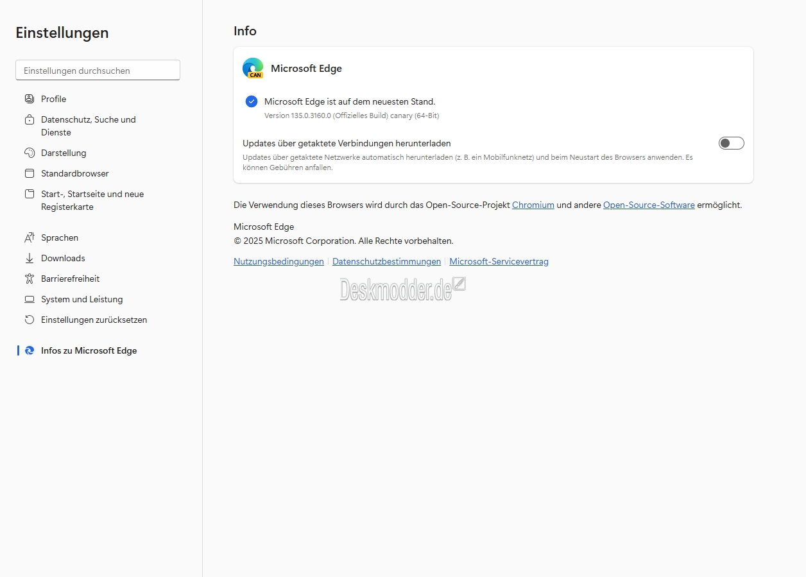
Task: Click 'Microsoft Edge ist auf dem neuesten Stand.'
Action: pyautogui.click(x=350, y=101)
